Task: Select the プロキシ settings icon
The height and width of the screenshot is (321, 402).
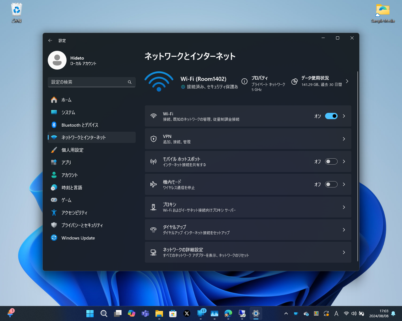Action: click(x=153, y=207)
